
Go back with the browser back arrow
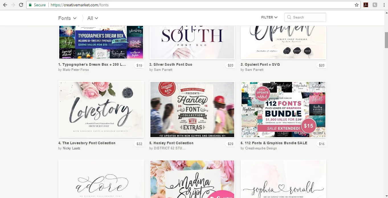[5, 5]
